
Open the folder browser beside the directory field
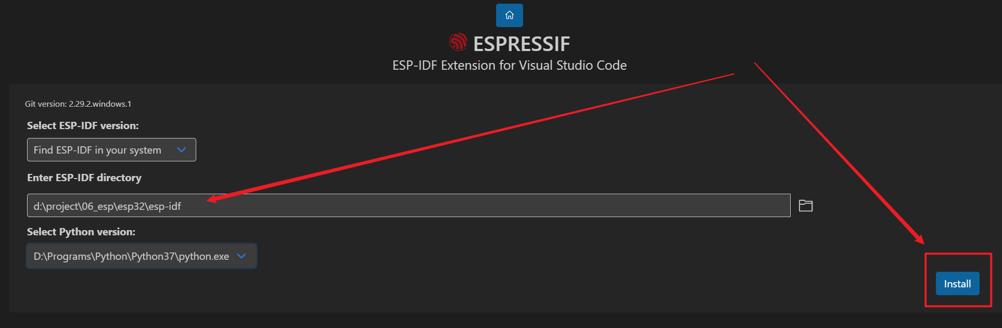pyautogui.click(x=805, y=205)
